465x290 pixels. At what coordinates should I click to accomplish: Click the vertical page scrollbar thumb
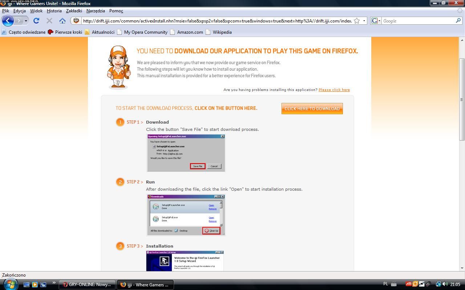[x=462, y=99]
